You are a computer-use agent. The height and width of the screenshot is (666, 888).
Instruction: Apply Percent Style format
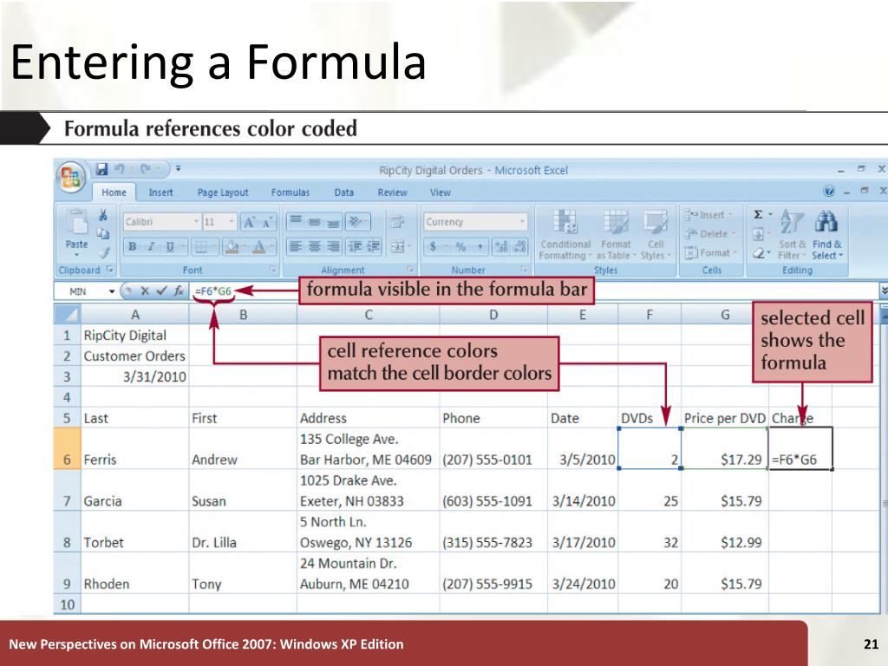(460, 246)
